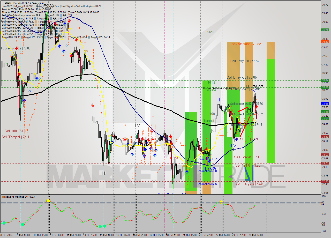This screenshot has height=238, width=331.
Task: Click the '10 Oct 09:00' time label
Action: [x=41, y=235]
